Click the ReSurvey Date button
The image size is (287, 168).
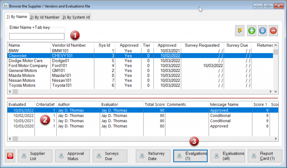tap(153, 156)
